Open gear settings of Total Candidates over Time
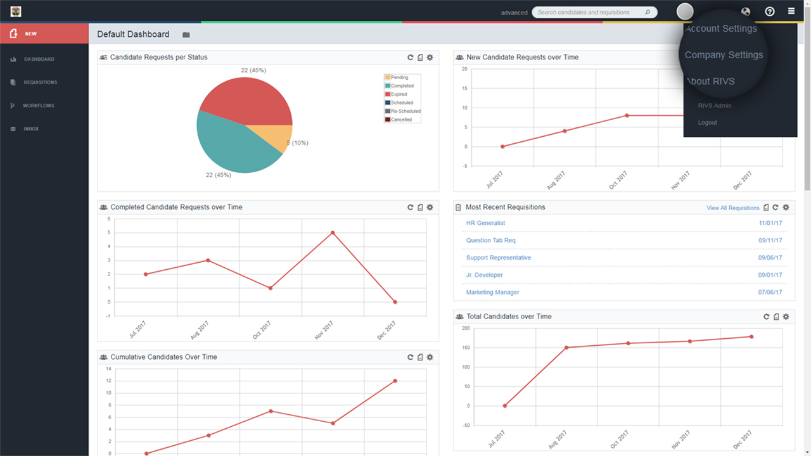 tap(786, 317)
